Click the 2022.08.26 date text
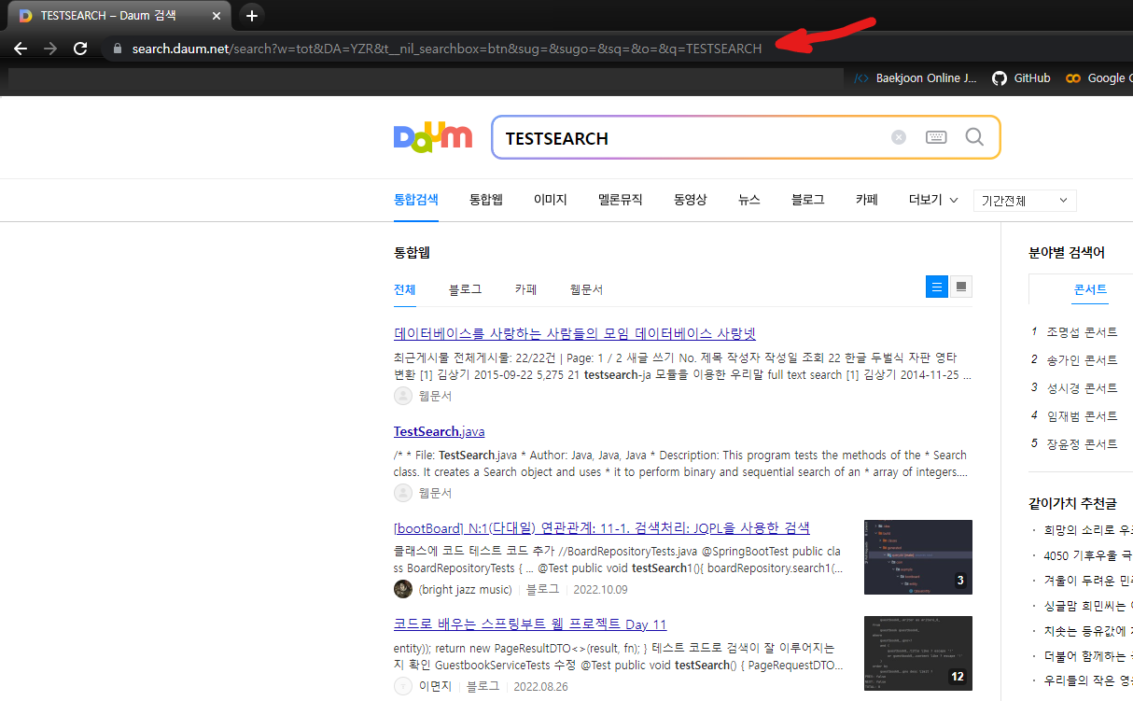The width and height of the screenshot is (1133, 701). click(541, 686)
